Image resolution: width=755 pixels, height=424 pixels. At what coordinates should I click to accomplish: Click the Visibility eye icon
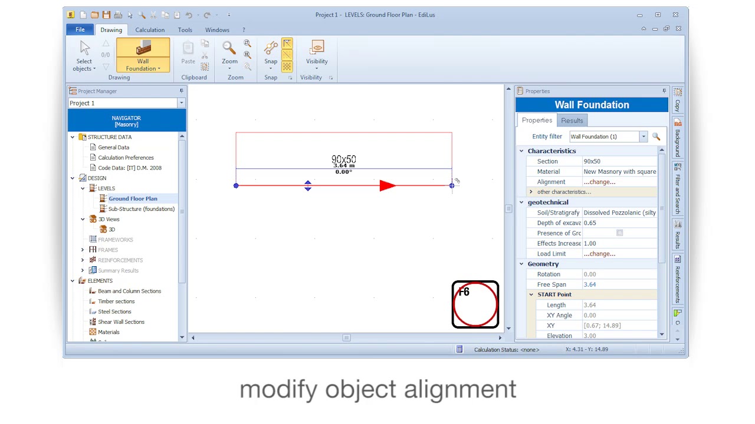[317, 48]
